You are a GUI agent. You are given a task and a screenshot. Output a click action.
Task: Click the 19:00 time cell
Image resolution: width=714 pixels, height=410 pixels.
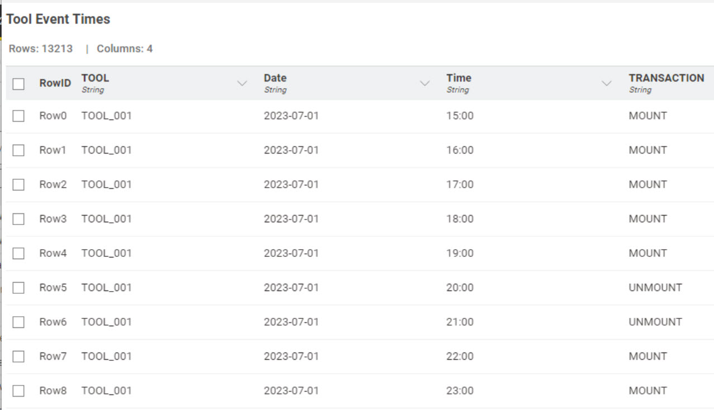tap(460, 253)
